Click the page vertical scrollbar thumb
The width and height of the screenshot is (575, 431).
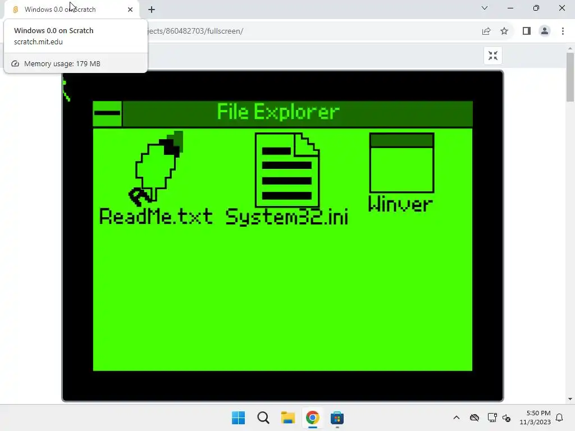pos(570,77)
